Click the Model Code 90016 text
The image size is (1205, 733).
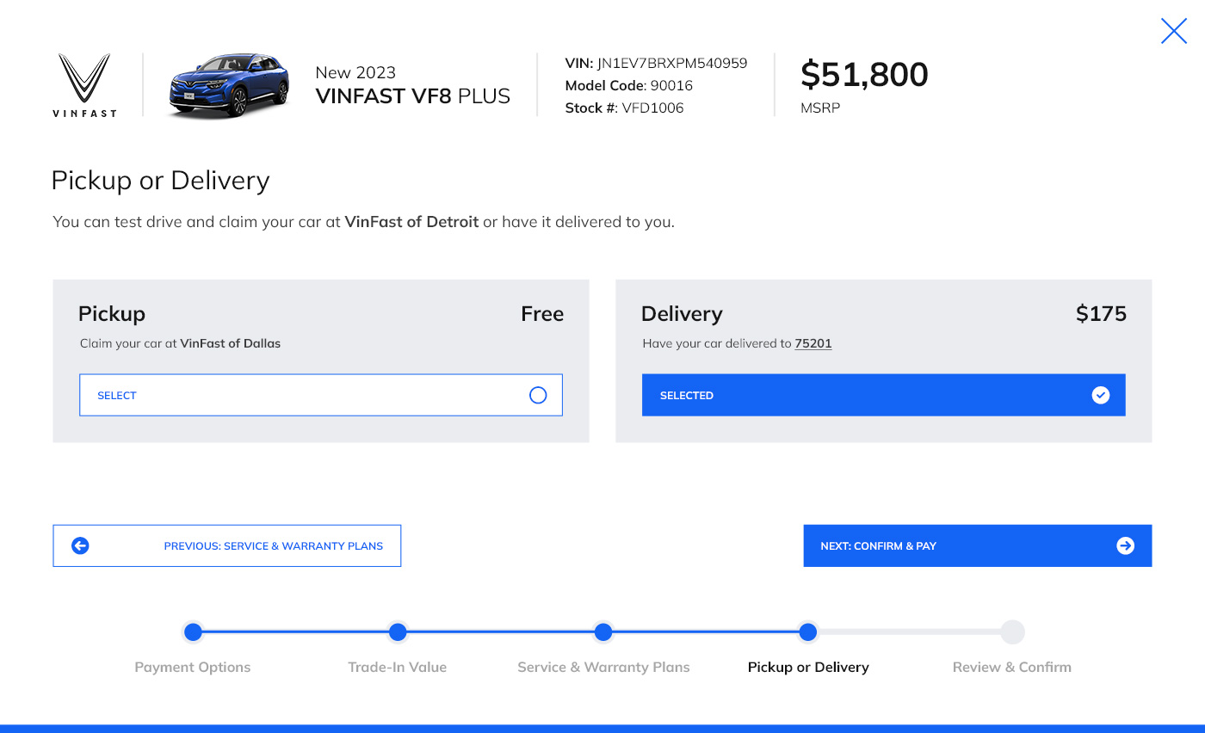tap(629, 85)
